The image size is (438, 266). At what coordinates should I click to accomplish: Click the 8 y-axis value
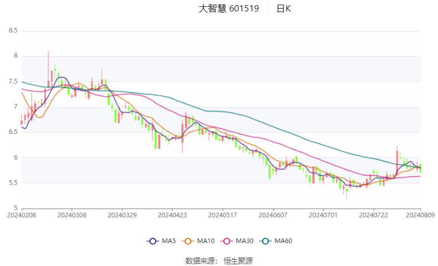point(15,56)
